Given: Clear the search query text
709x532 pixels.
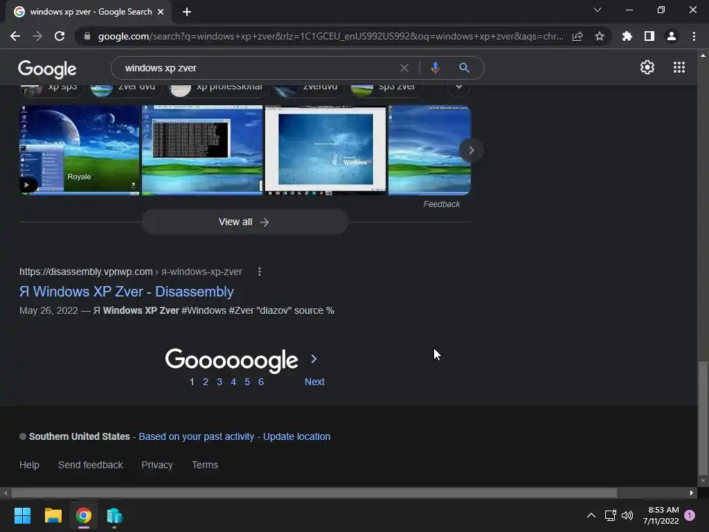Looking at the screenshot, I should click(x=404, y=68).
